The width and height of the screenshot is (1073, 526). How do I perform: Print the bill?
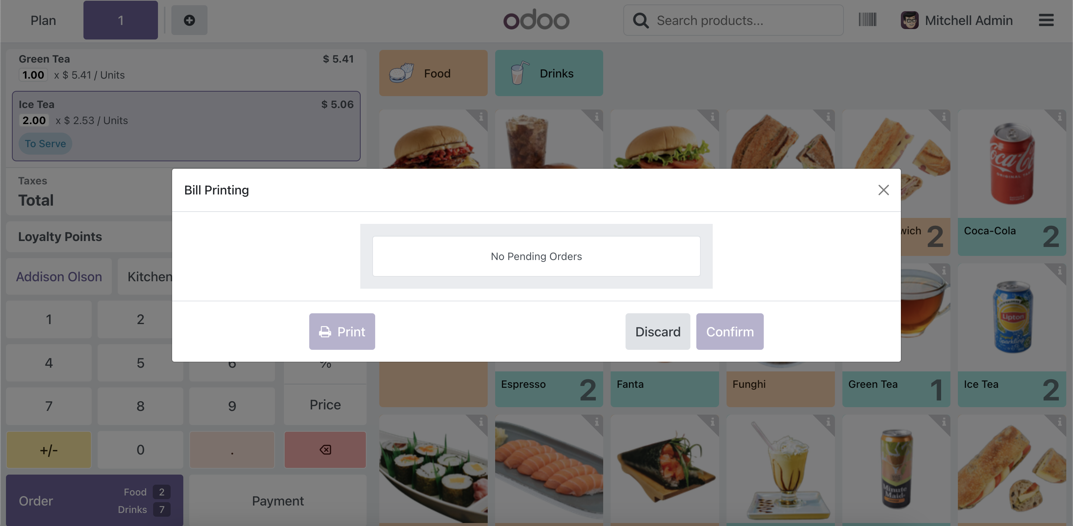tap(342, 332)
